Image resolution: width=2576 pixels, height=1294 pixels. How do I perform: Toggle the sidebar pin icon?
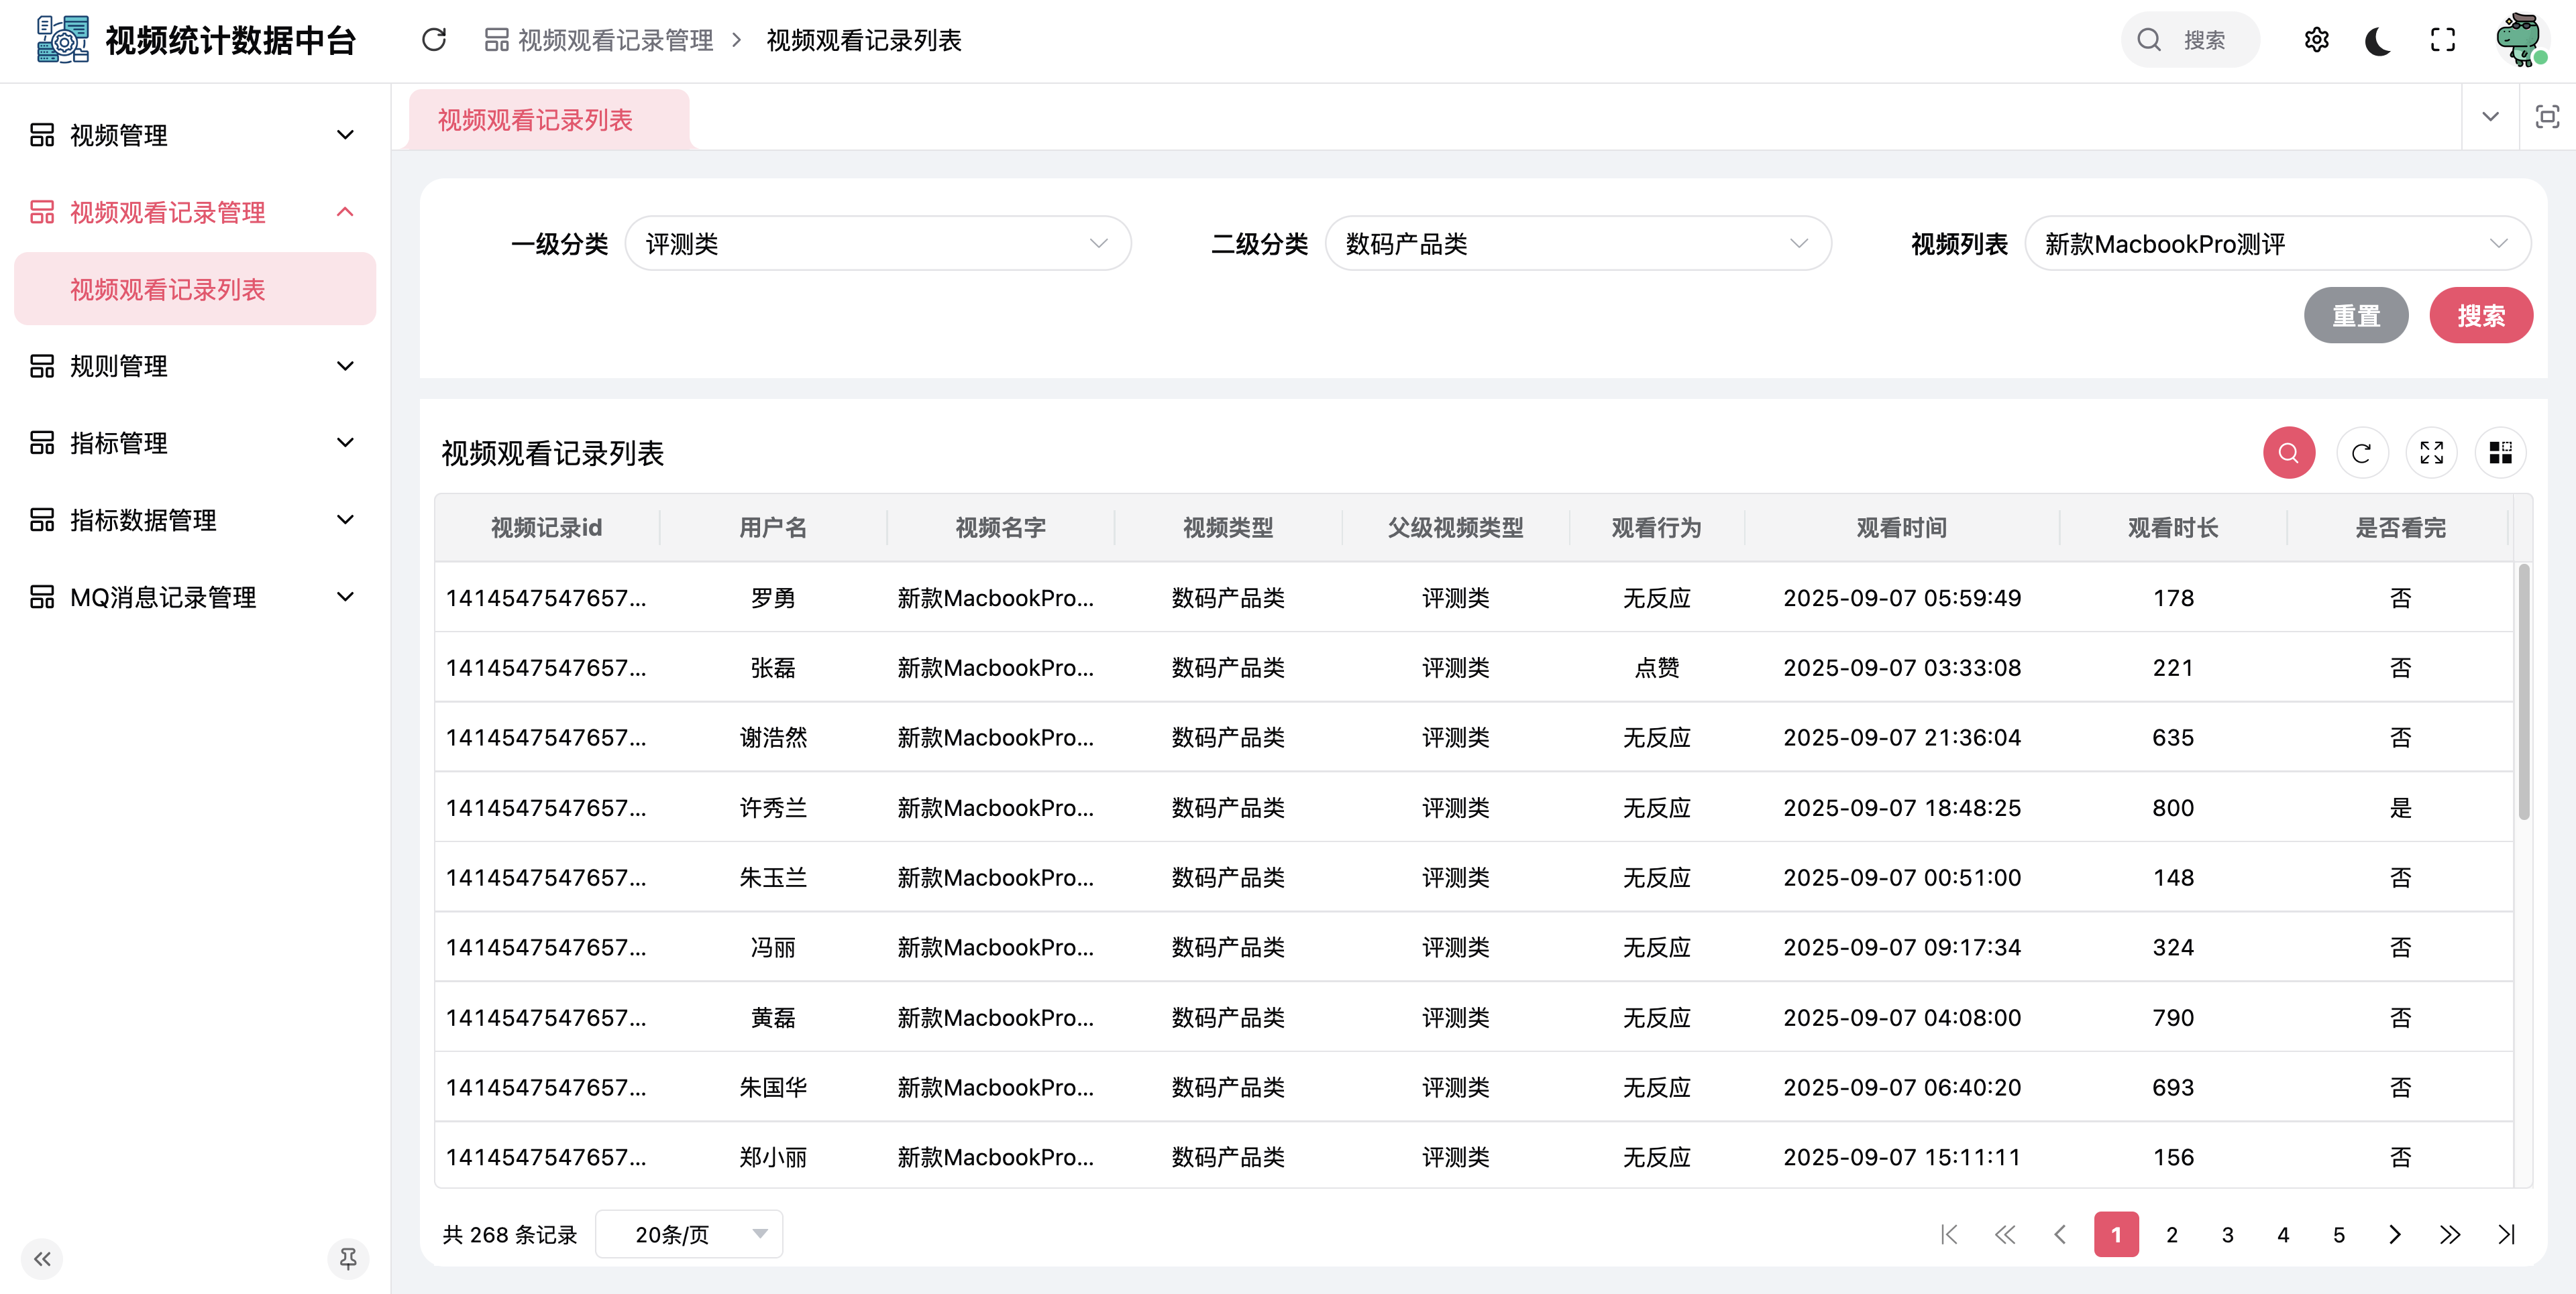(x=347, y=1259)
